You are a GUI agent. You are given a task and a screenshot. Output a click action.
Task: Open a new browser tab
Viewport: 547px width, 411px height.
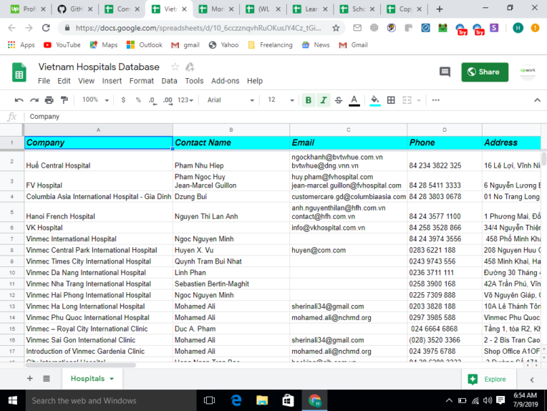tap(439, 9)
